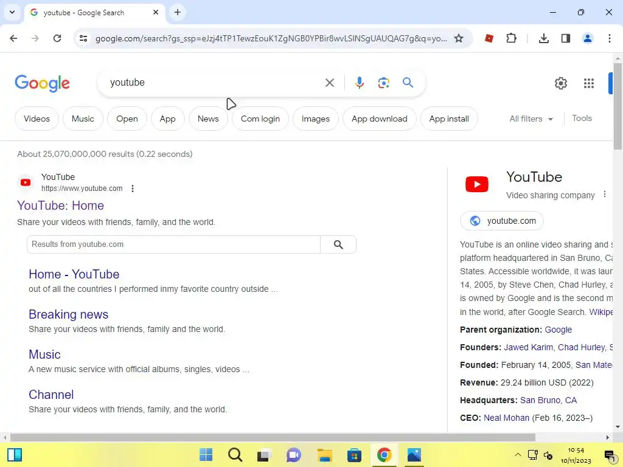
Task: Close the youtube - Google Search tab
Action: coord(156,12)
